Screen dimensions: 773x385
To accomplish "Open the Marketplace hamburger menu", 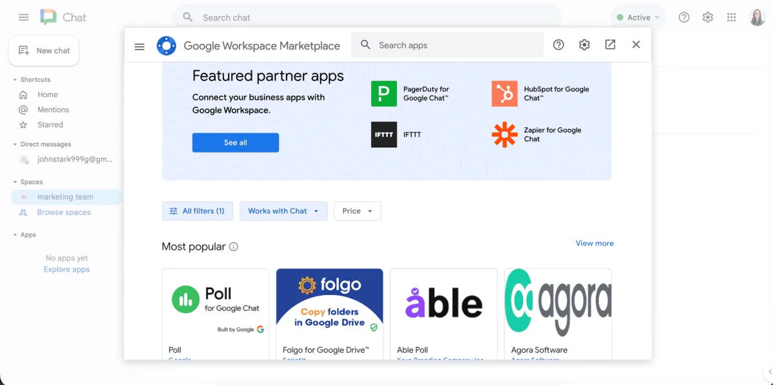I will coord(139,46).
